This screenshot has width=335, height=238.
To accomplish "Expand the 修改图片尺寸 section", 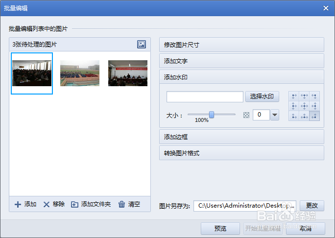I will click(x=241, y=45).
